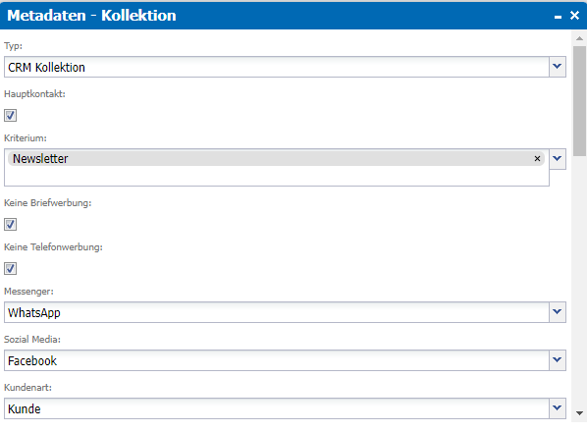Open the Typ dropdown arrow
The height and width of the screenshot is (432, 587).
click(558, 67)
